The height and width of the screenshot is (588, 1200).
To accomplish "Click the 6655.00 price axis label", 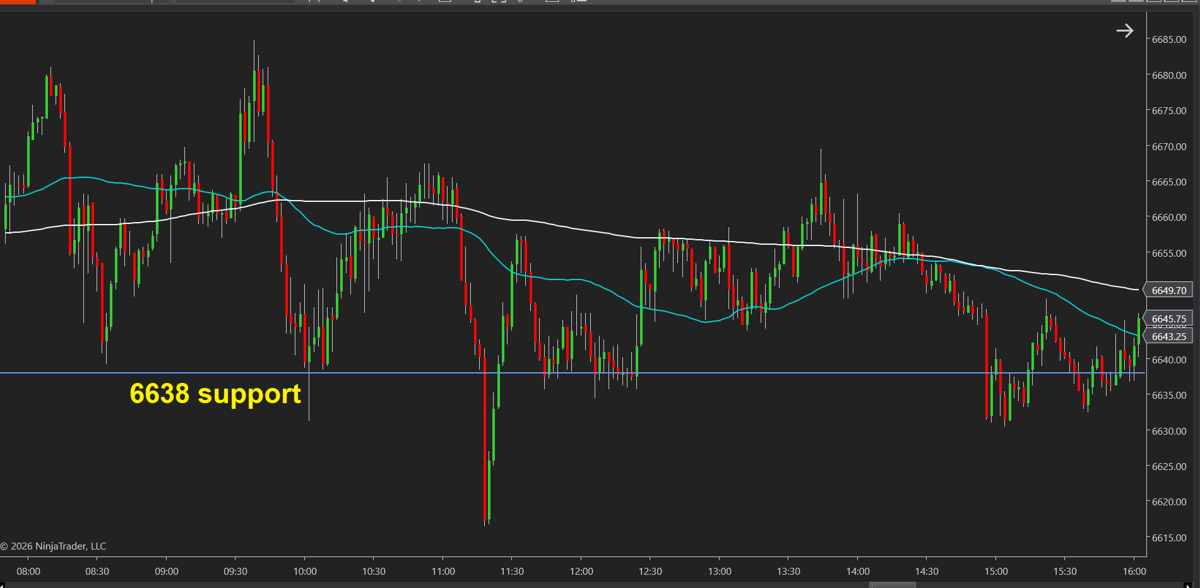I will coord(1169,253).
